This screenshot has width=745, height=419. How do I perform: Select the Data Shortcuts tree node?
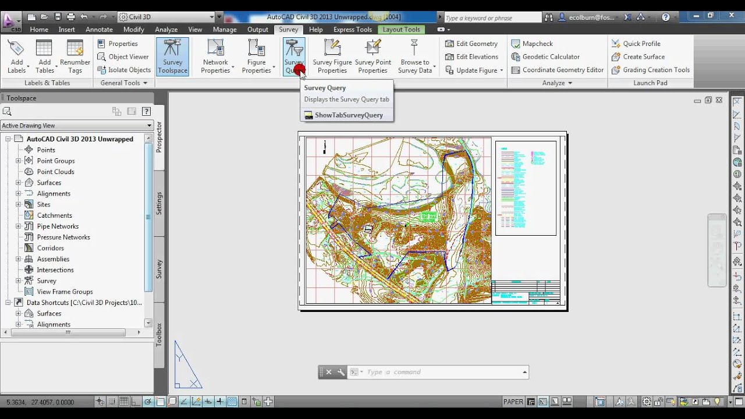(x=84, y=303)
